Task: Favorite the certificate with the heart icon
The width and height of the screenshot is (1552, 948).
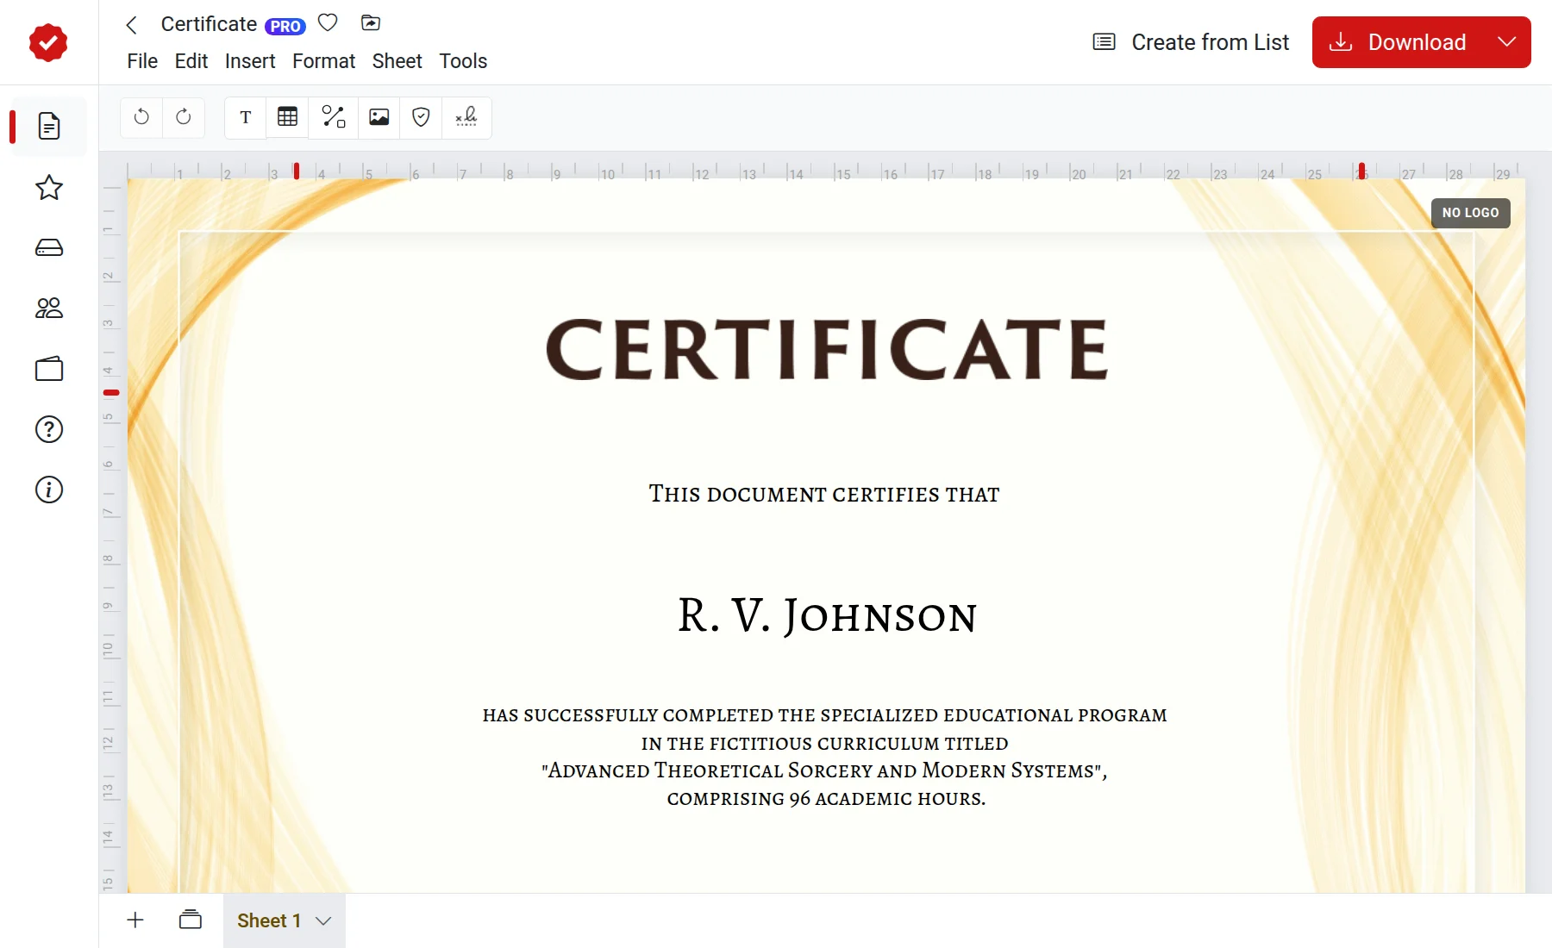Action: pos(328,23)
